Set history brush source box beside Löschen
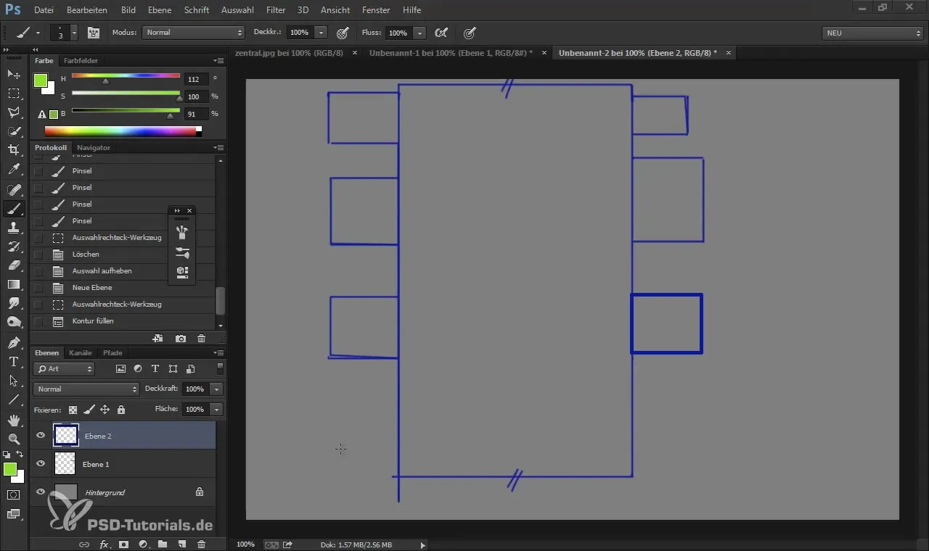This screenshot has width=929, height=551. point(38,254)
